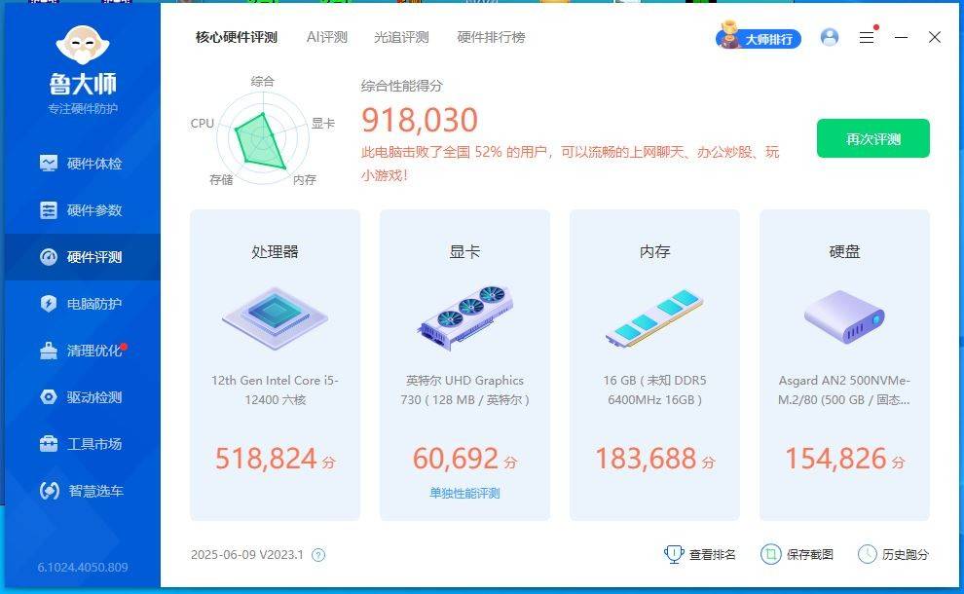
Task: Open the hamburger main menu icon
Action: click(x=867, y=38)
